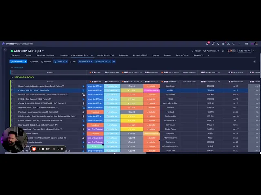Viewport: 261px width, 195px height.
Task: Click the Grouper par / 1 button
Action: click(x=103, y=61)
